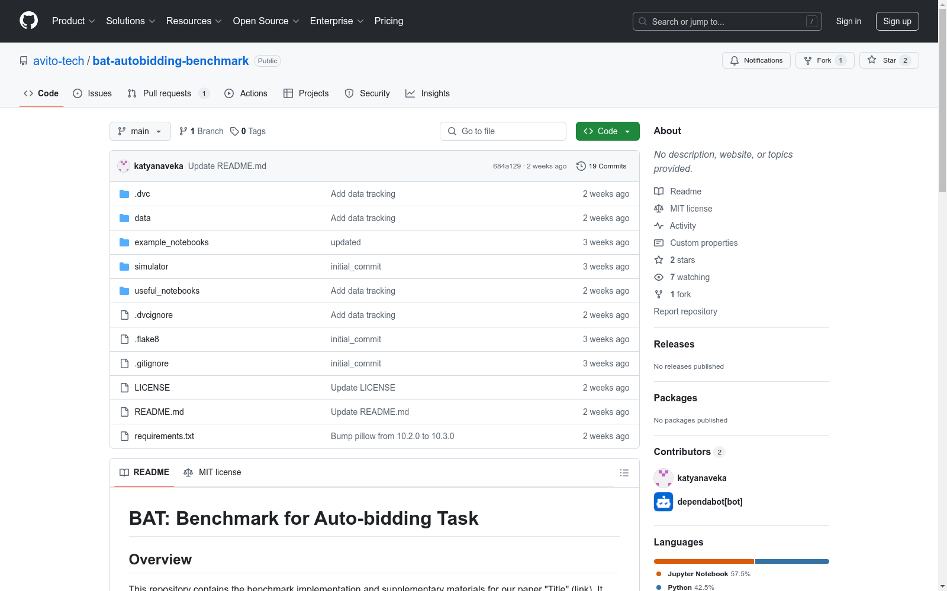947x591 pixels.
Task: Expand the Open Source menu
Action: coord(266,21)
